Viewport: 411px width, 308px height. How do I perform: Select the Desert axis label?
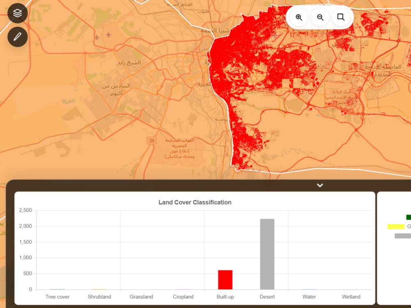[267, 297]
